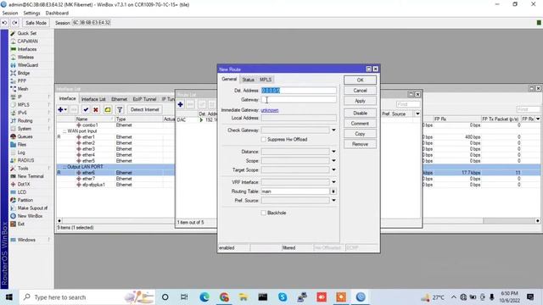Image resolution: width=543 pixels, height=305 pixels.
Task: Open Dot1X in sidebar
Action: (x=24, y=185)
